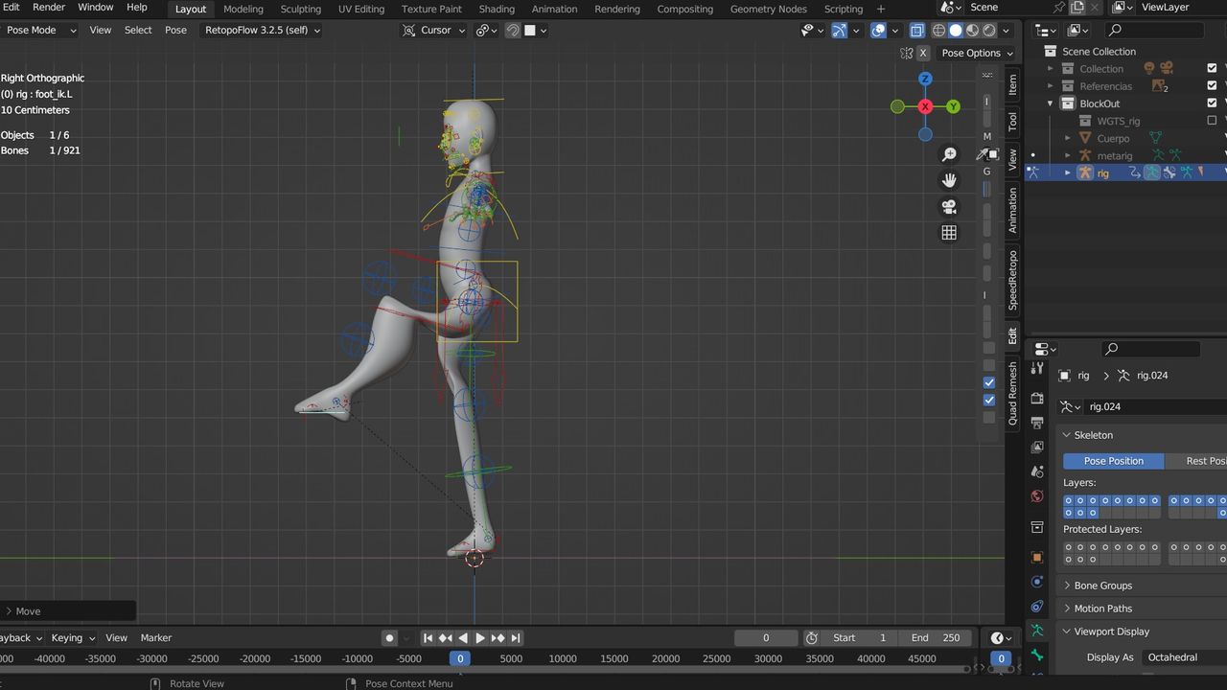
Task: Enable the WGTS_rig collection checkbox
Action: pyautogui.click(x=1211, y=121)
